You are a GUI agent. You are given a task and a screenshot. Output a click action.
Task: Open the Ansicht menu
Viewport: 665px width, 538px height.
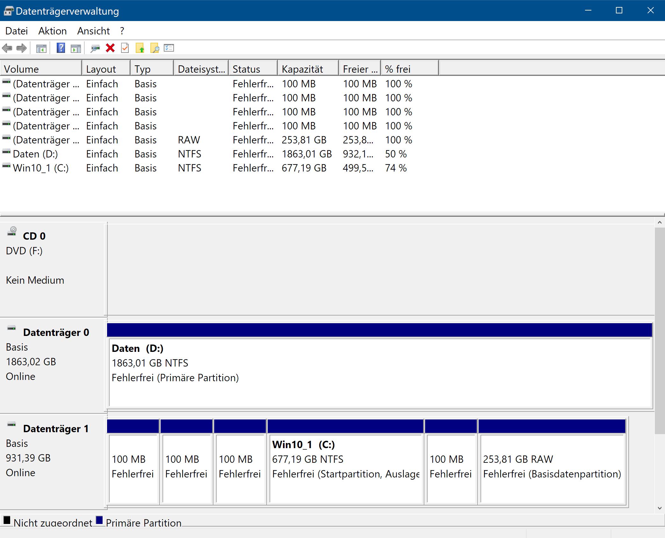tap(93, 31)
